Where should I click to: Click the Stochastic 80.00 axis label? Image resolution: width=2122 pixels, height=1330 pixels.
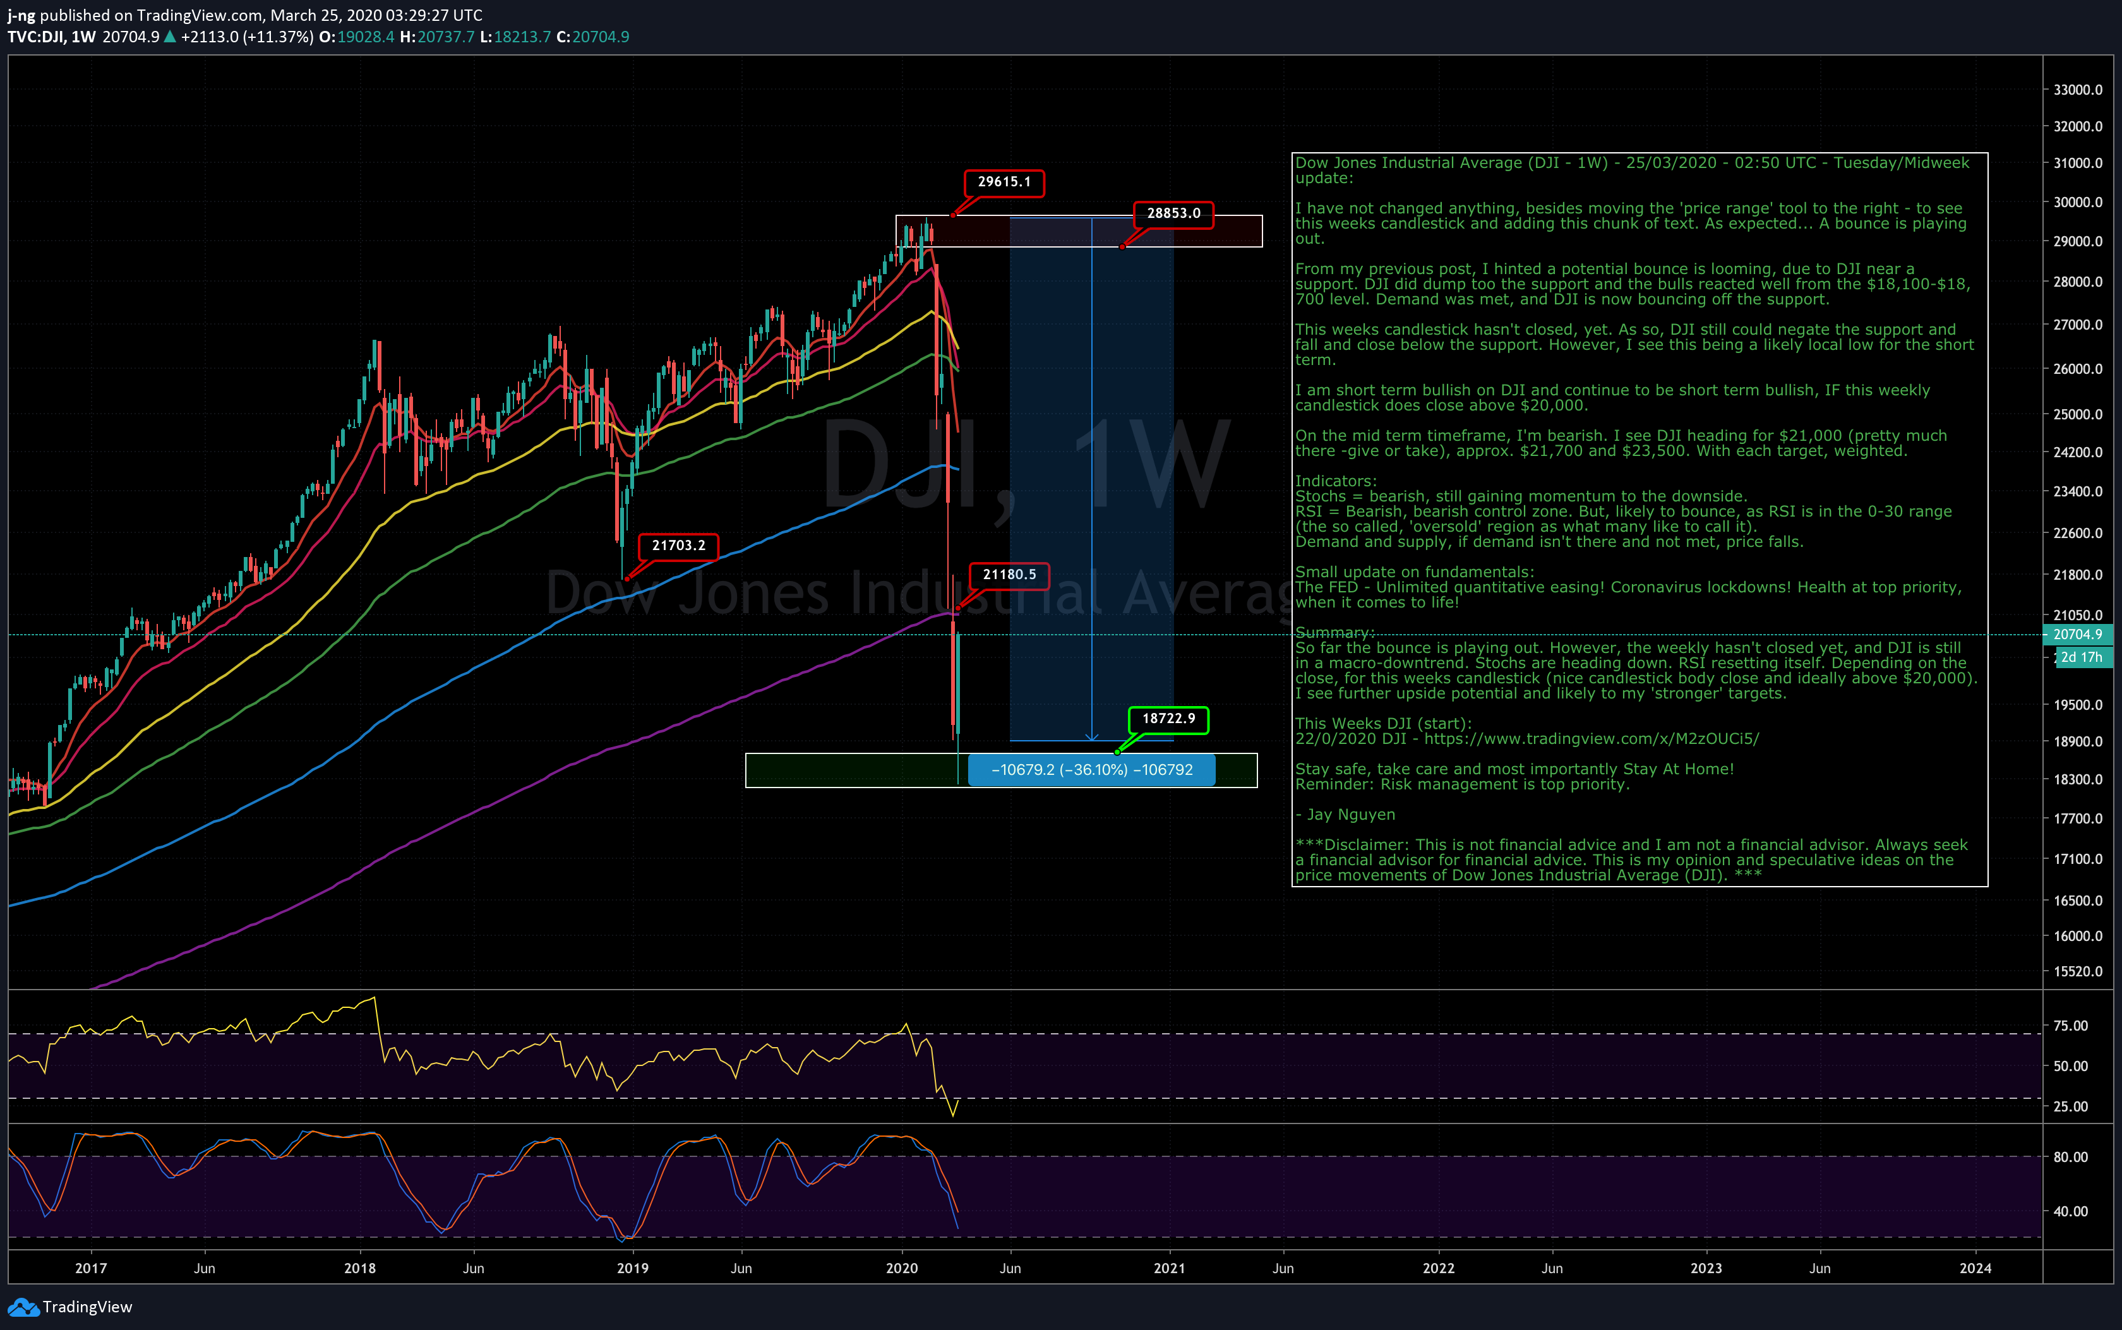coord(2070,1158)
